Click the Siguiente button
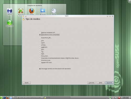 (109, 83)
